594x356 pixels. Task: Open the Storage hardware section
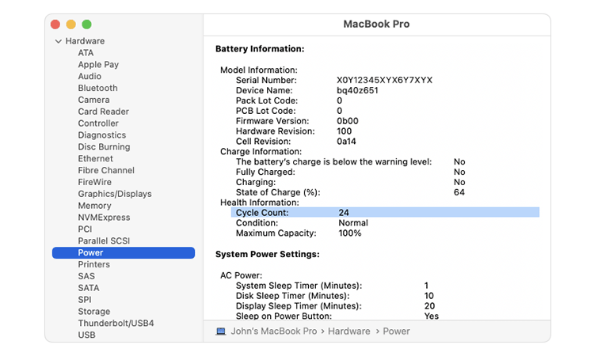[93, 312]
